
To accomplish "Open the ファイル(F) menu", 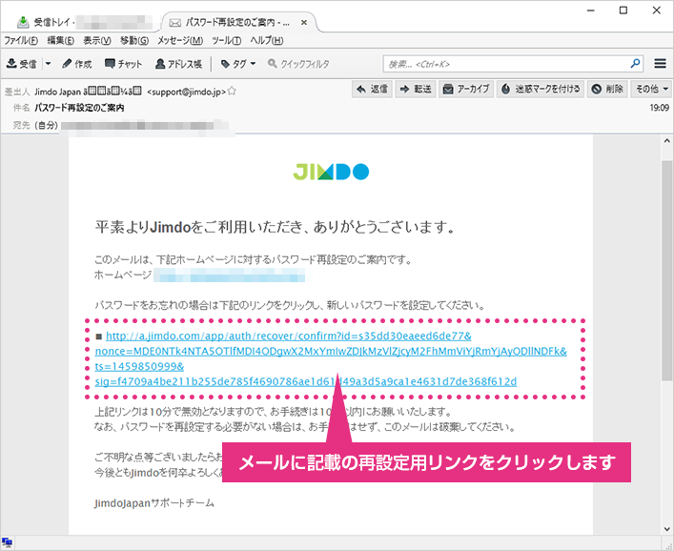I will [21, 40].
